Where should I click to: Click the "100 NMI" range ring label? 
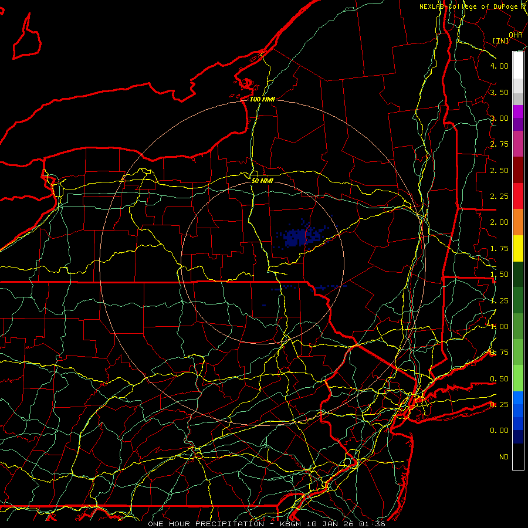click(x=262, y=99)
